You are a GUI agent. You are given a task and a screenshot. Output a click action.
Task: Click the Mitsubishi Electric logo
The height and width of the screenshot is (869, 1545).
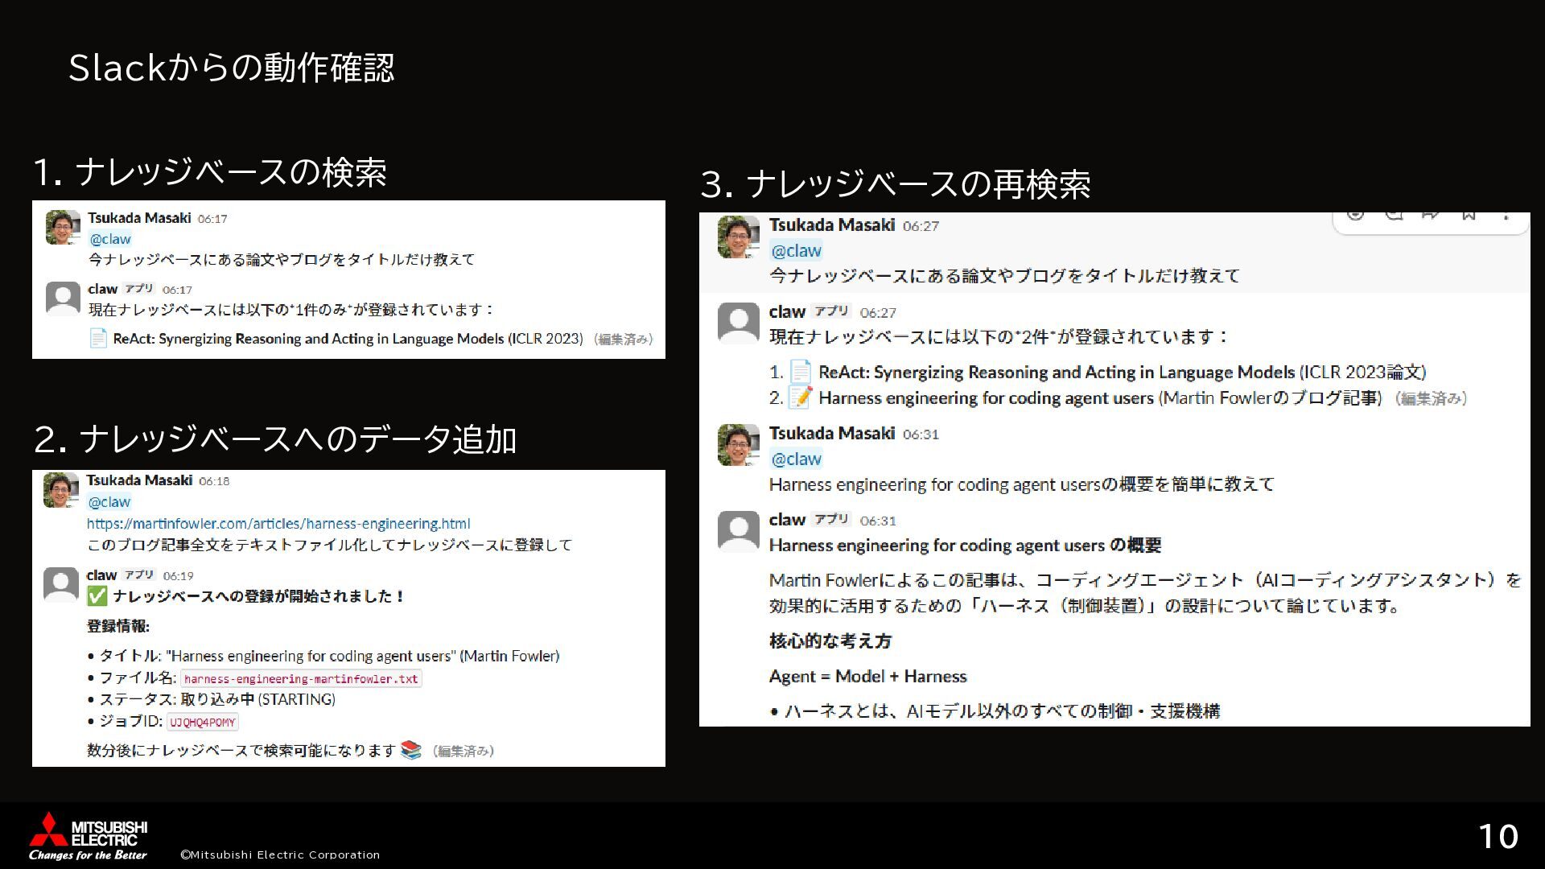[x=89, y=835]
